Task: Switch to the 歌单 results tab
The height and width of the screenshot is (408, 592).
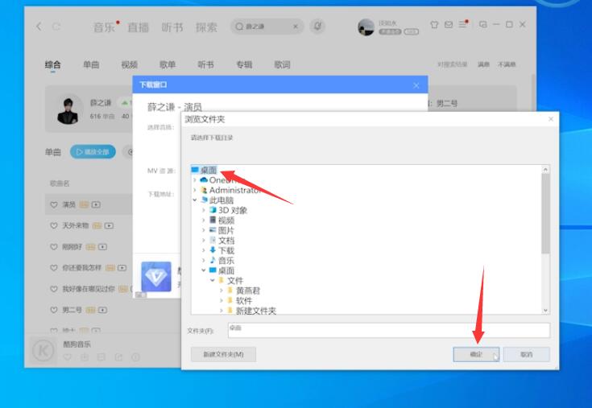Action: [168, 65]
